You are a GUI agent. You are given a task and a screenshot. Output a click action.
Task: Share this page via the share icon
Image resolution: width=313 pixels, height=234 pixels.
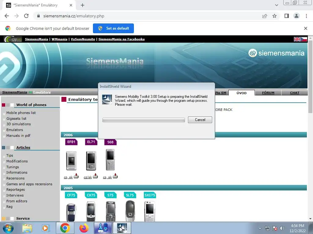pos(265,16)
